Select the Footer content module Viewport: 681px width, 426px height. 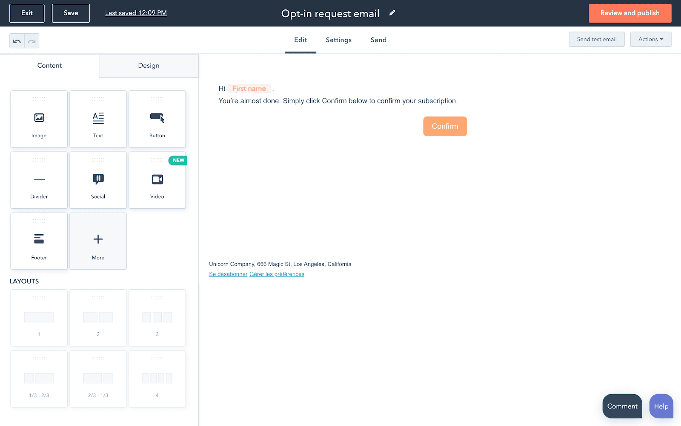(x=39, y=241)
